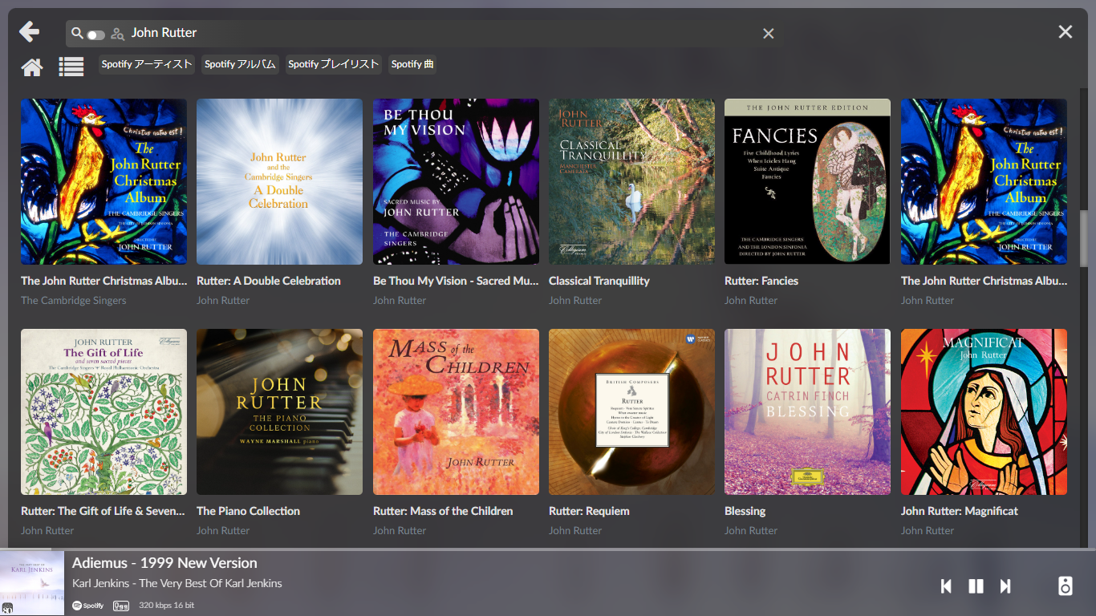This screenshot has width=1096, height=616.
Task: Click the home icon
Action: [32, 67]
